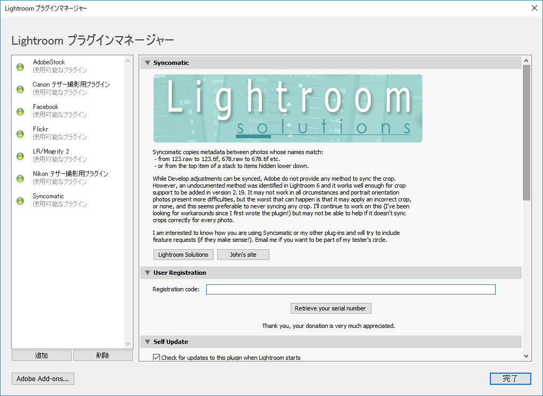
Task: Click the green status icon beside LR/Mogrify 2
Action: click(20, 156)
